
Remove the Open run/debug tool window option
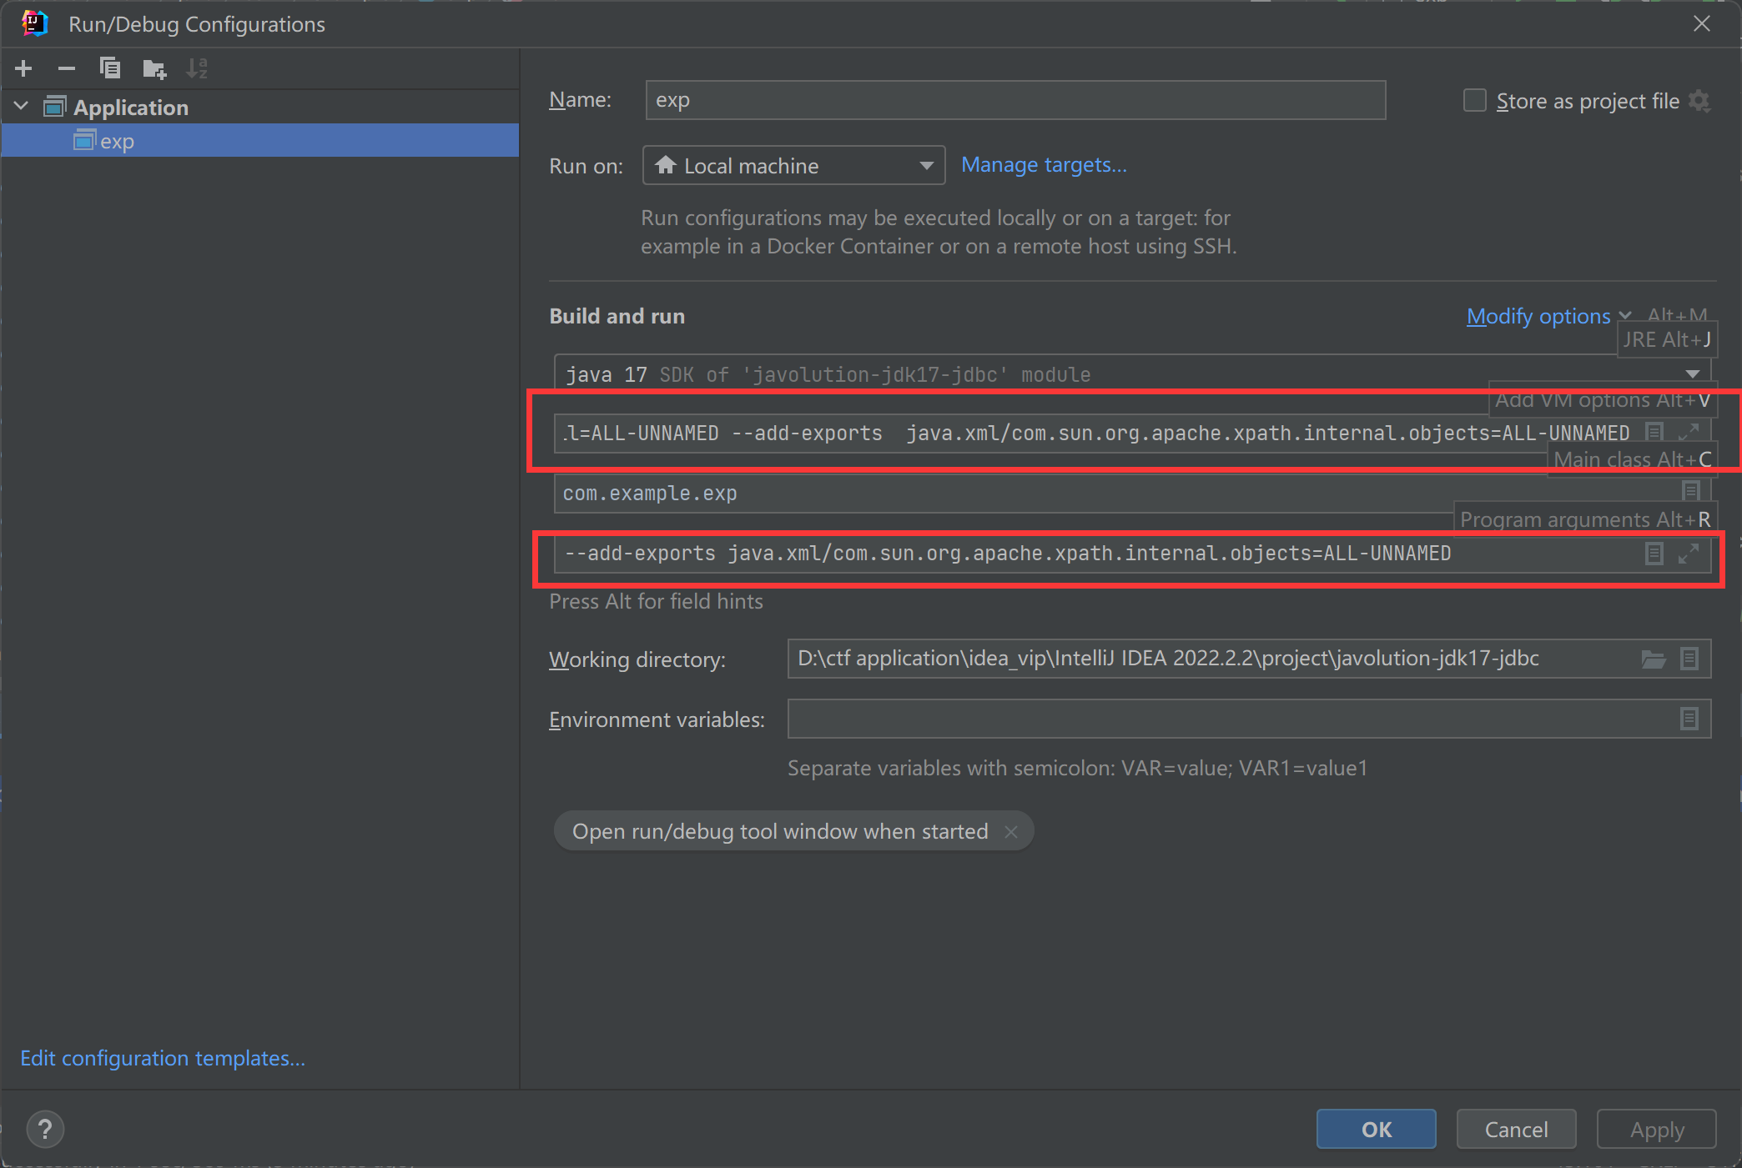tap(1011, 832)
